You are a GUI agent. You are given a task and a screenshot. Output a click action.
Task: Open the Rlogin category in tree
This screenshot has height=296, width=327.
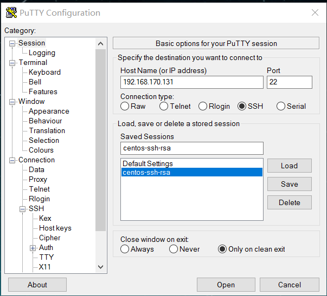tap(39, 199)
